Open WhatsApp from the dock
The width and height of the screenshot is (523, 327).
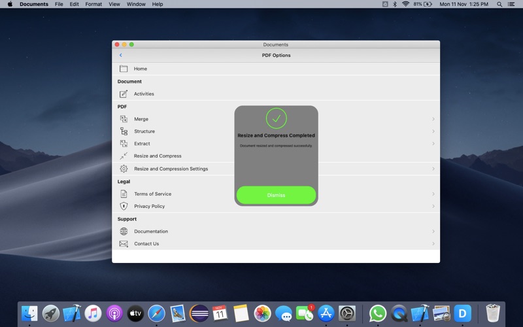pos(378,314)
